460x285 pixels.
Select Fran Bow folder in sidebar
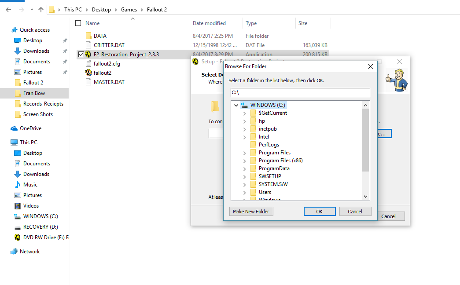click(x=34, y=93)
